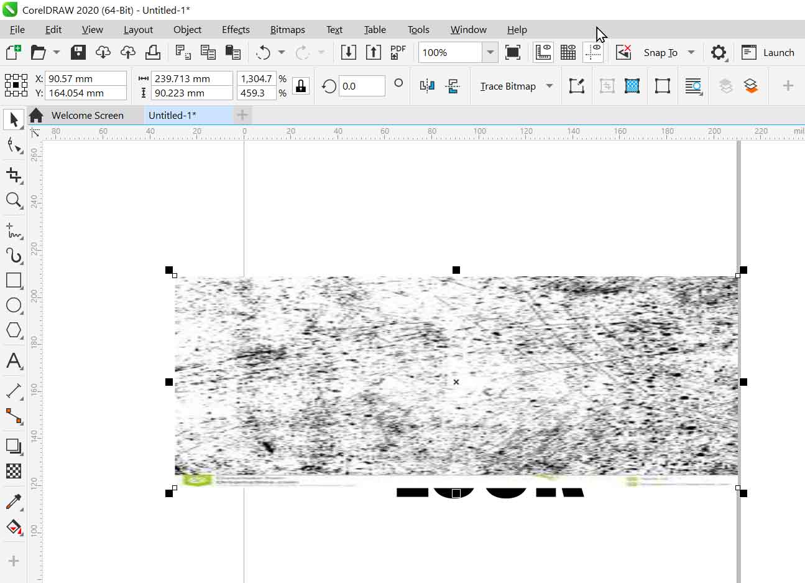
Task: Select the Ellipse tool
Action: point(14,305)
